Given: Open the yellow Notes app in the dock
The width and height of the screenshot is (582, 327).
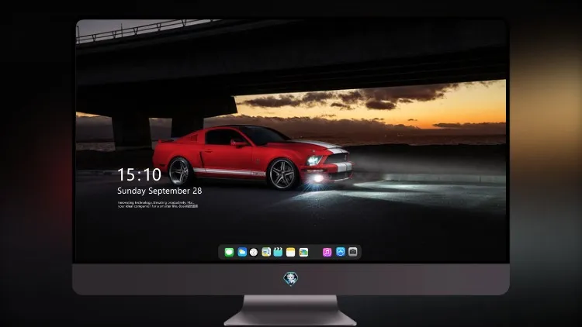Looking at the screenshot, I should pos(291,252).
